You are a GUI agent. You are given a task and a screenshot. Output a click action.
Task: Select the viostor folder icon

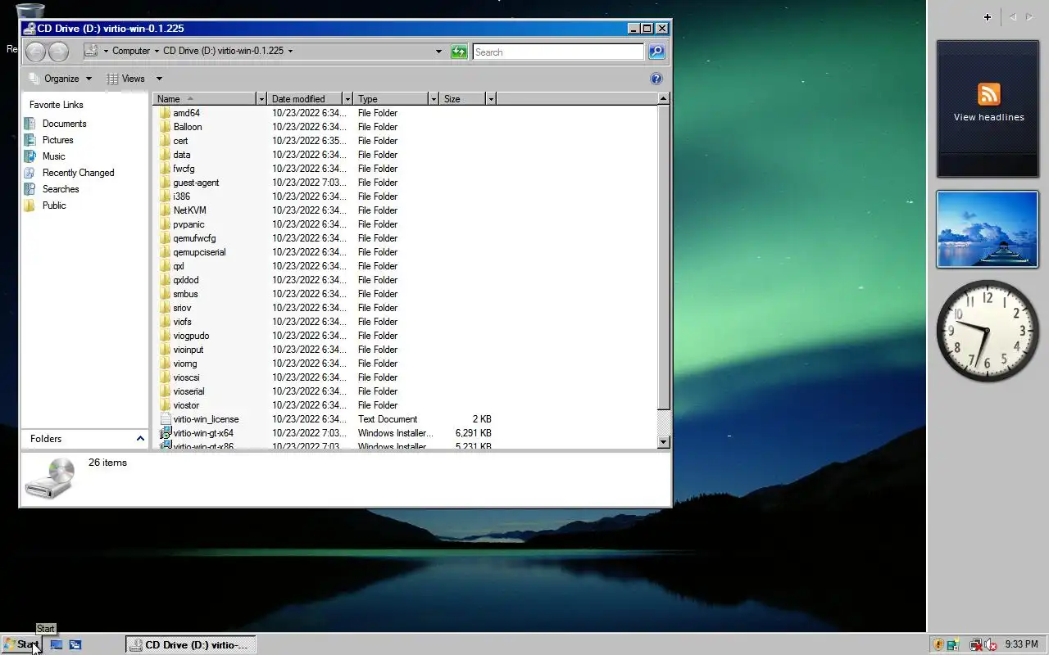pos(165,405)
